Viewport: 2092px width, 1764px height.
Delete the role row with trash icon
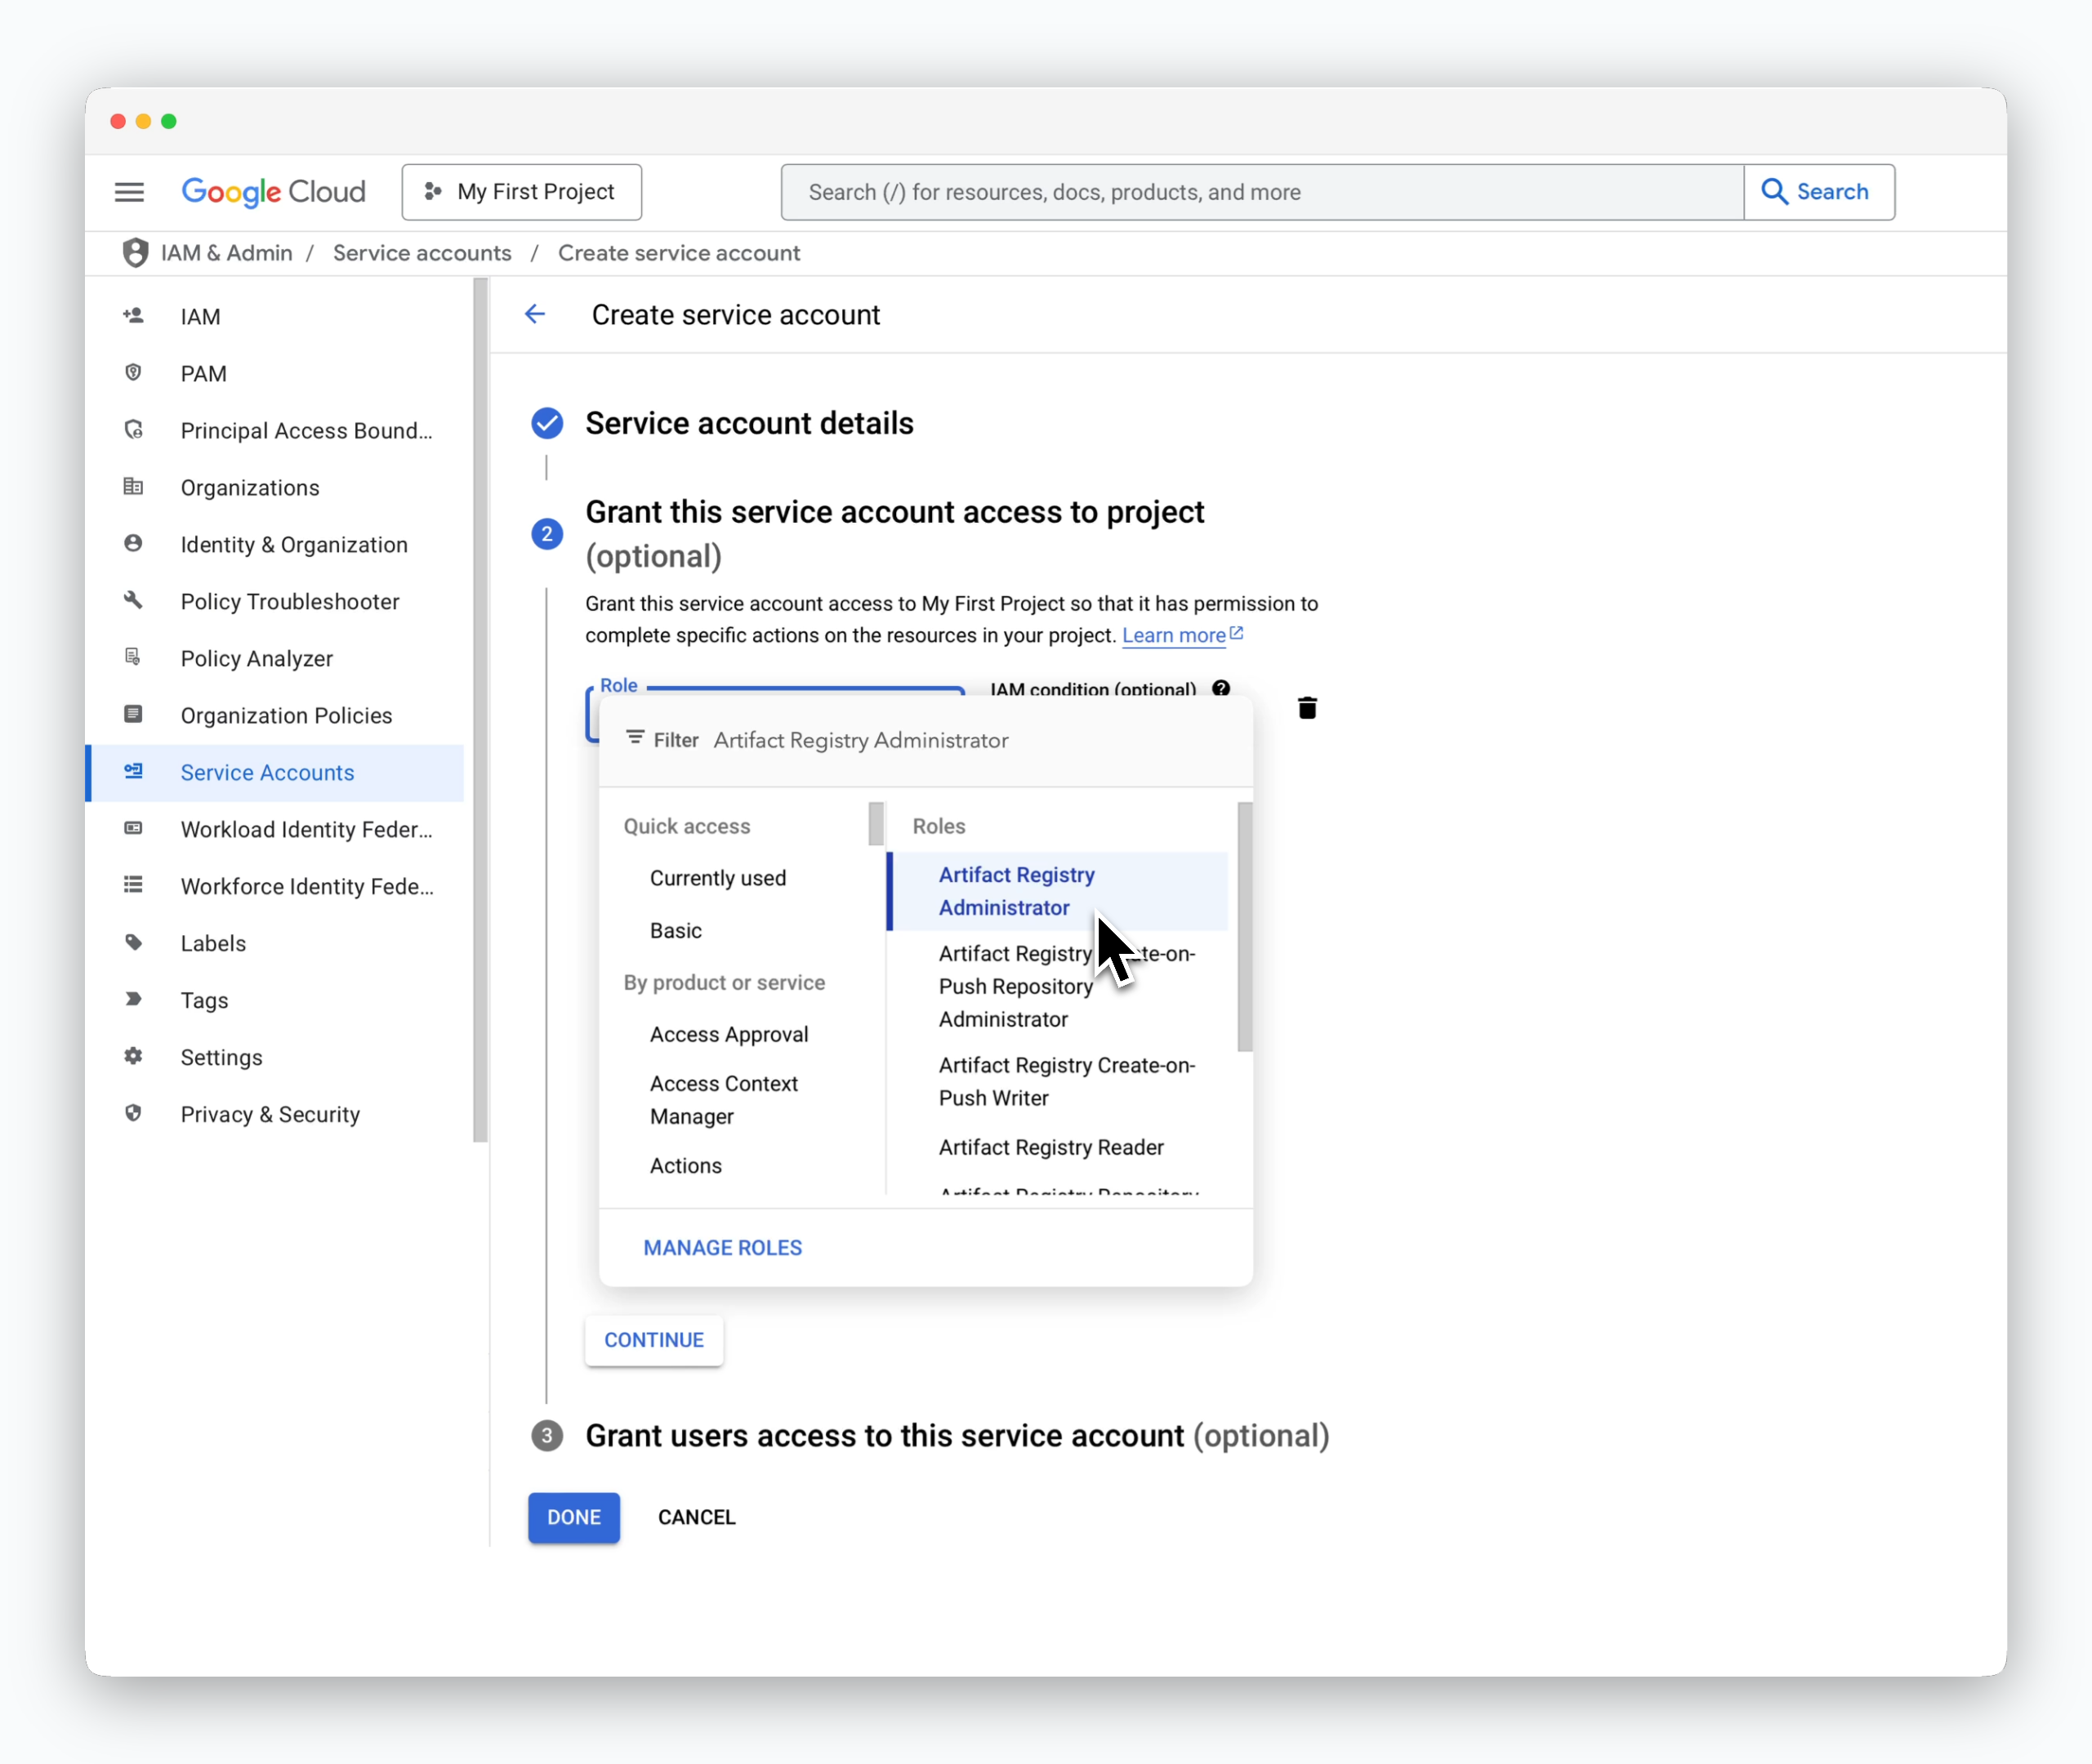click(1307, 708)
